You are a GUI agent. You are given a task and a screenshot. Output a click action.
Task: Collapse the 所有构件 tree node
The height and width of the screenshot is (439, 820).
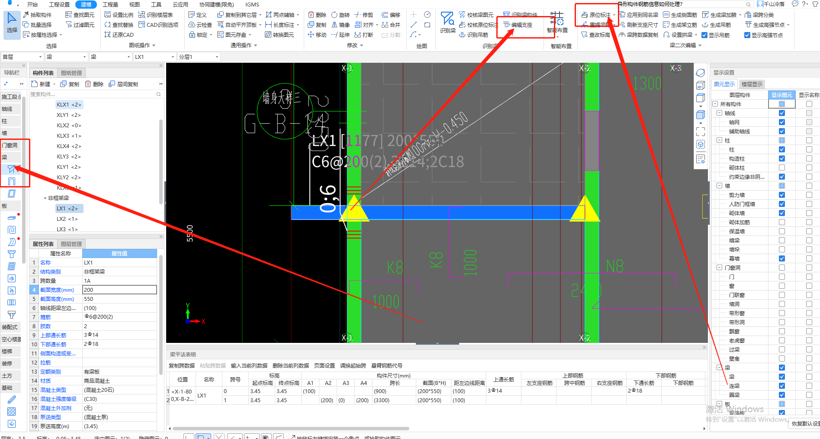pyautogui.click(x=715, y=104)
